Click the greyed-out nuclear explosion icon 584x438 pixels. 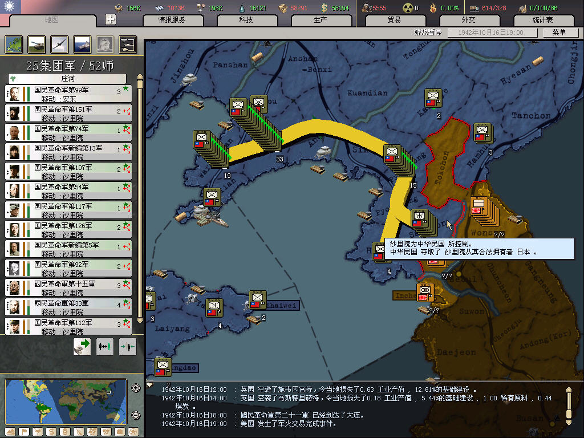click(x=105, y=44)
